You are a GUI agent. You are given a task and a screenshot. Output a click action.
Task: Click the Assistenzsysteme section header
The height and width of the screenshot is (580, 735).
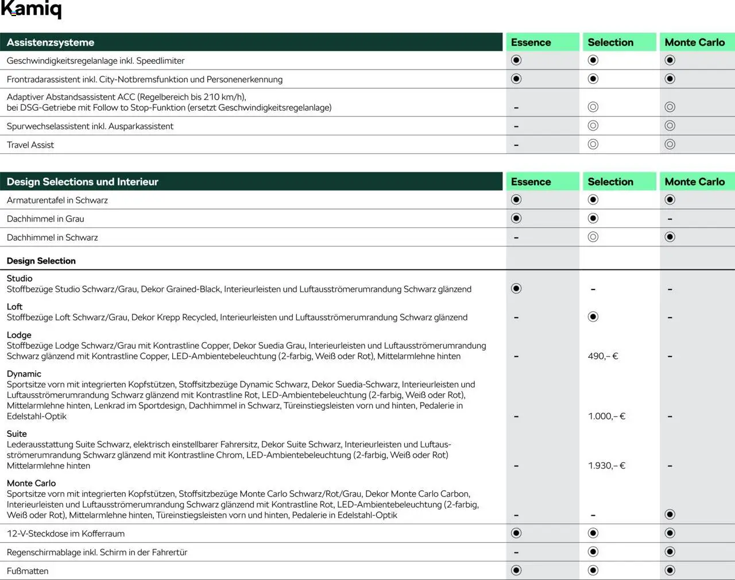(51, 42)
